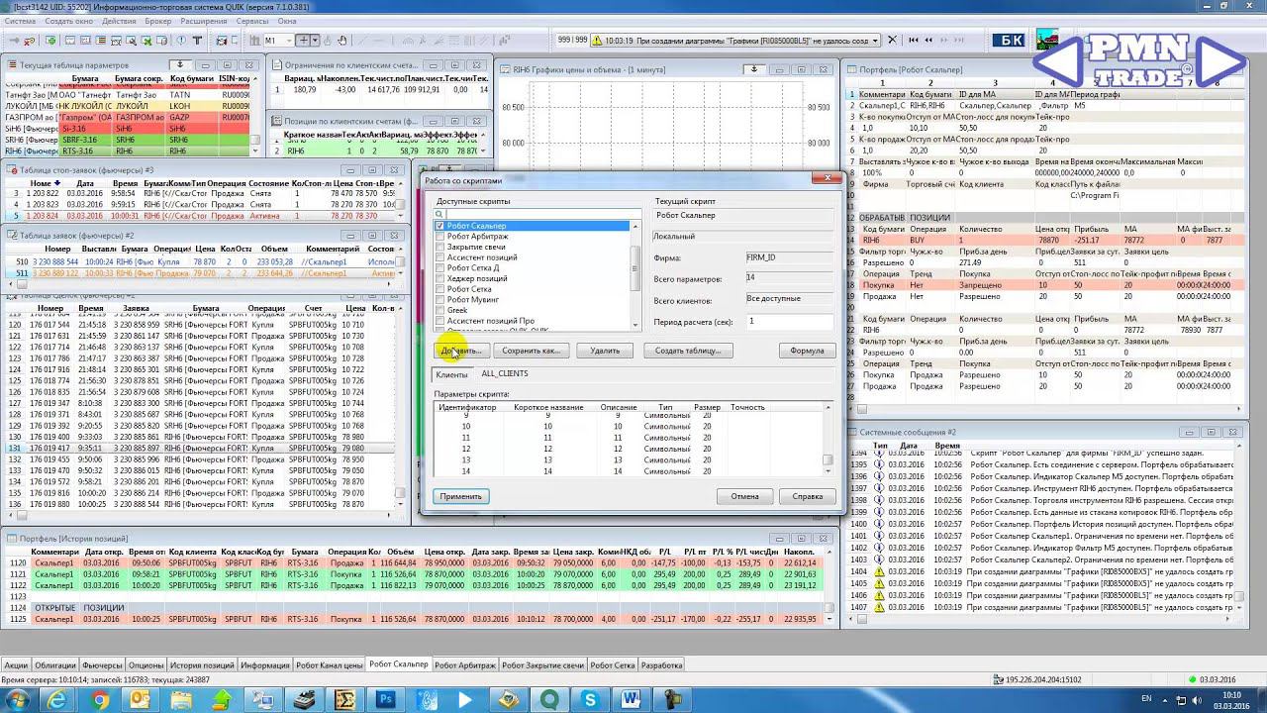Image resolution: width=1267 pixels, height=713 pixels.
Task: Open the Формула button
Action: coord(807,351)
